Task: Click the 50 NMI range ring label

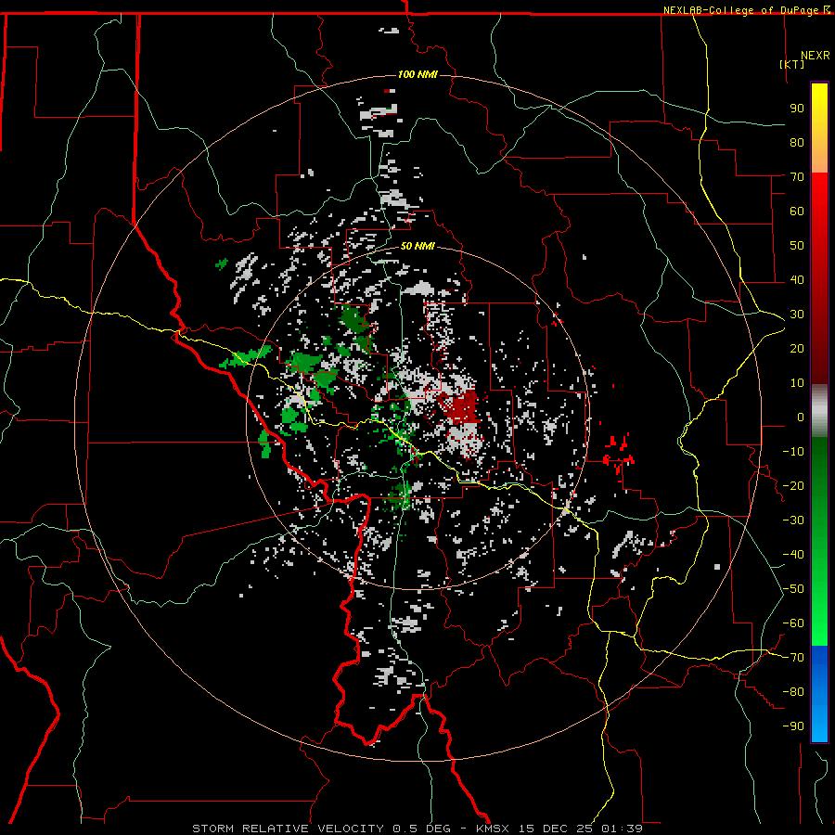Action: click(x=417, y=246)
